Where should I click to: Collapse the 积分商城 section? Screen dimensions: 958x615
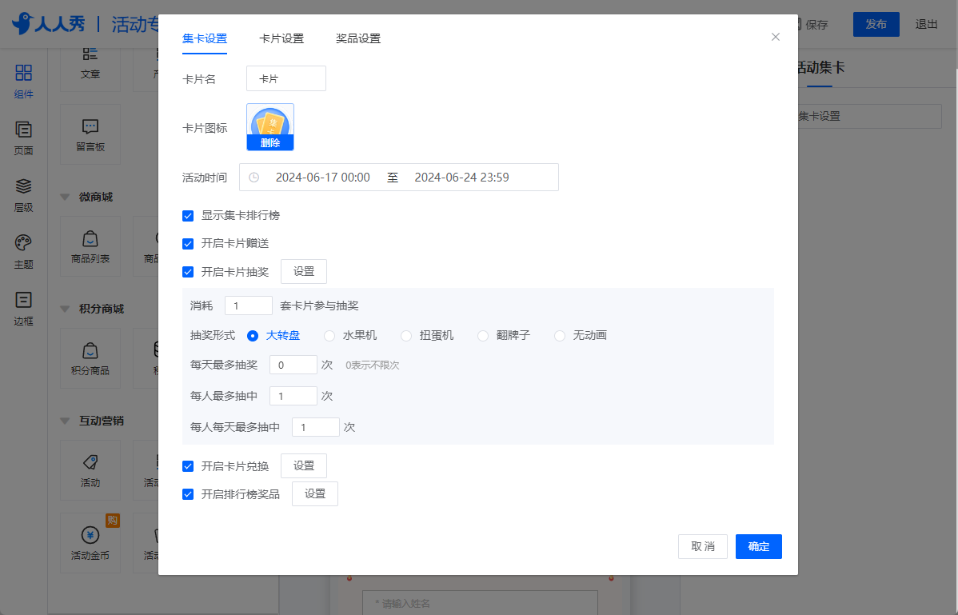65,309
